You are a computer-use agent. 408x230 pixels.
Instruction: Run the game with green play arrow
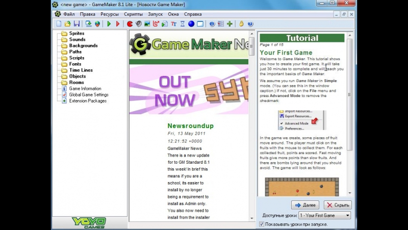(x=109, y=24)
